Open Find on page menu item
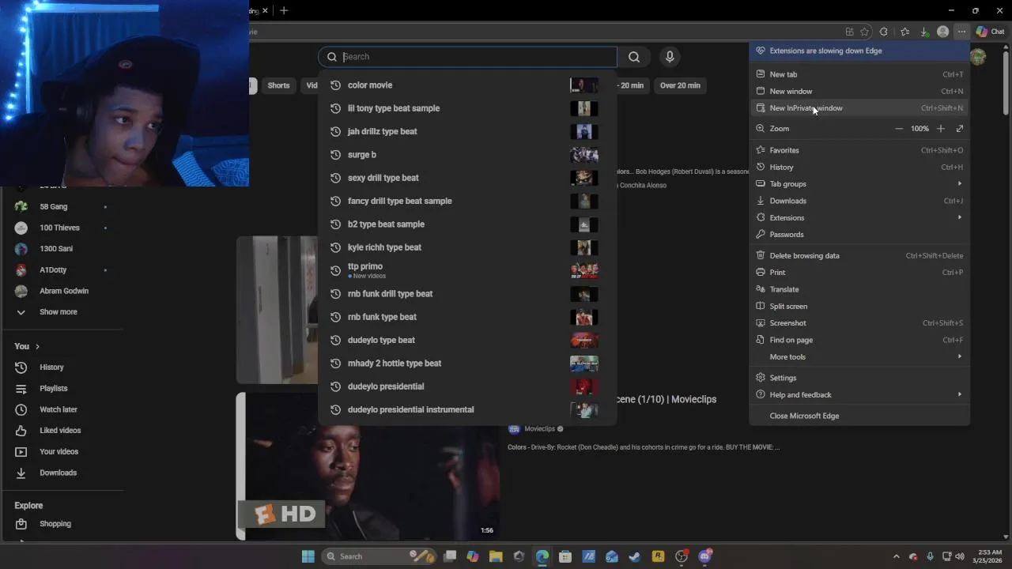1012x569 pixels. coord(859,340)
